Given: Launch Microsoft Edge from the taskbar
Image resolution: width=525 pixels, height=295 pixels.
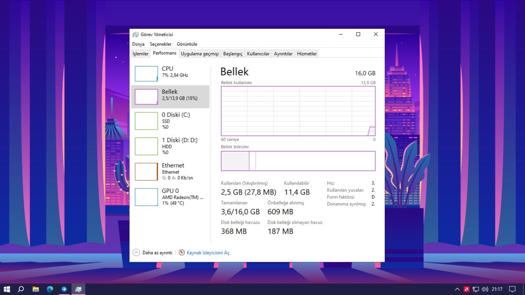Looking at the screenshot, I should (50, 289).
